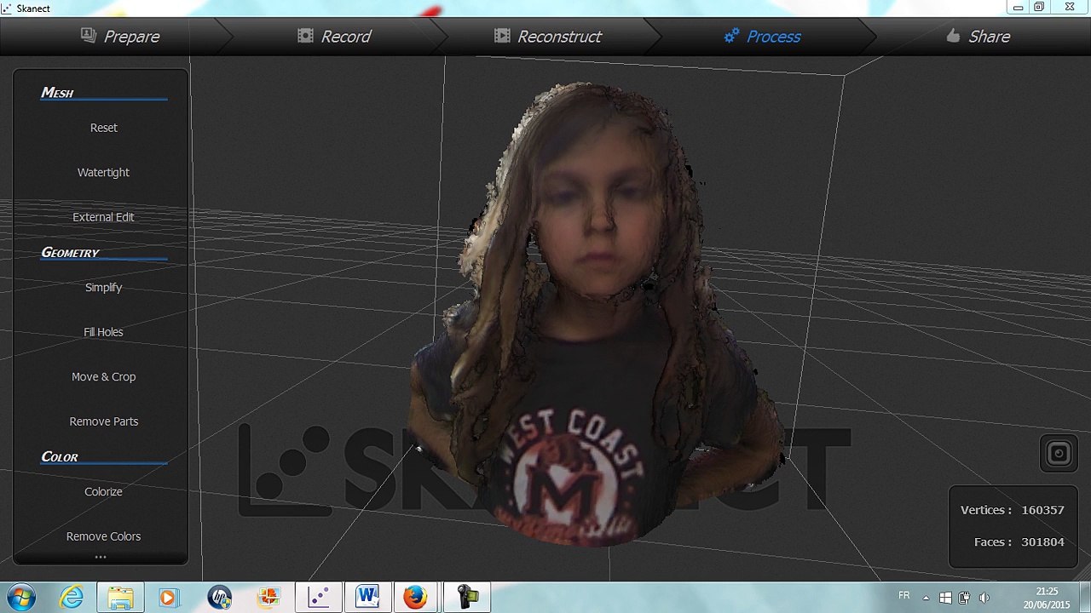Screen dimensions: 1091x613
Task: Click the screenshot camera icon in viewport
Action: pos(1059,454)
